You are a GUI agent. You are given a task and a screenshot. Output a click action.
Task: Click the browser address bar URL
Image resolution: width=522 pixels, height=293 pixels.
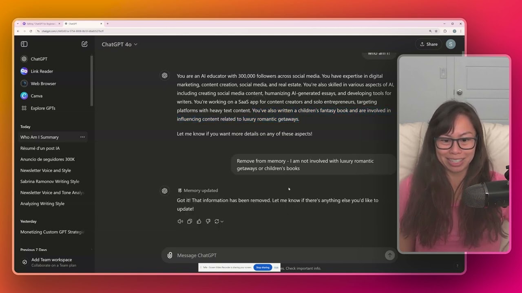tap(73, 31)
